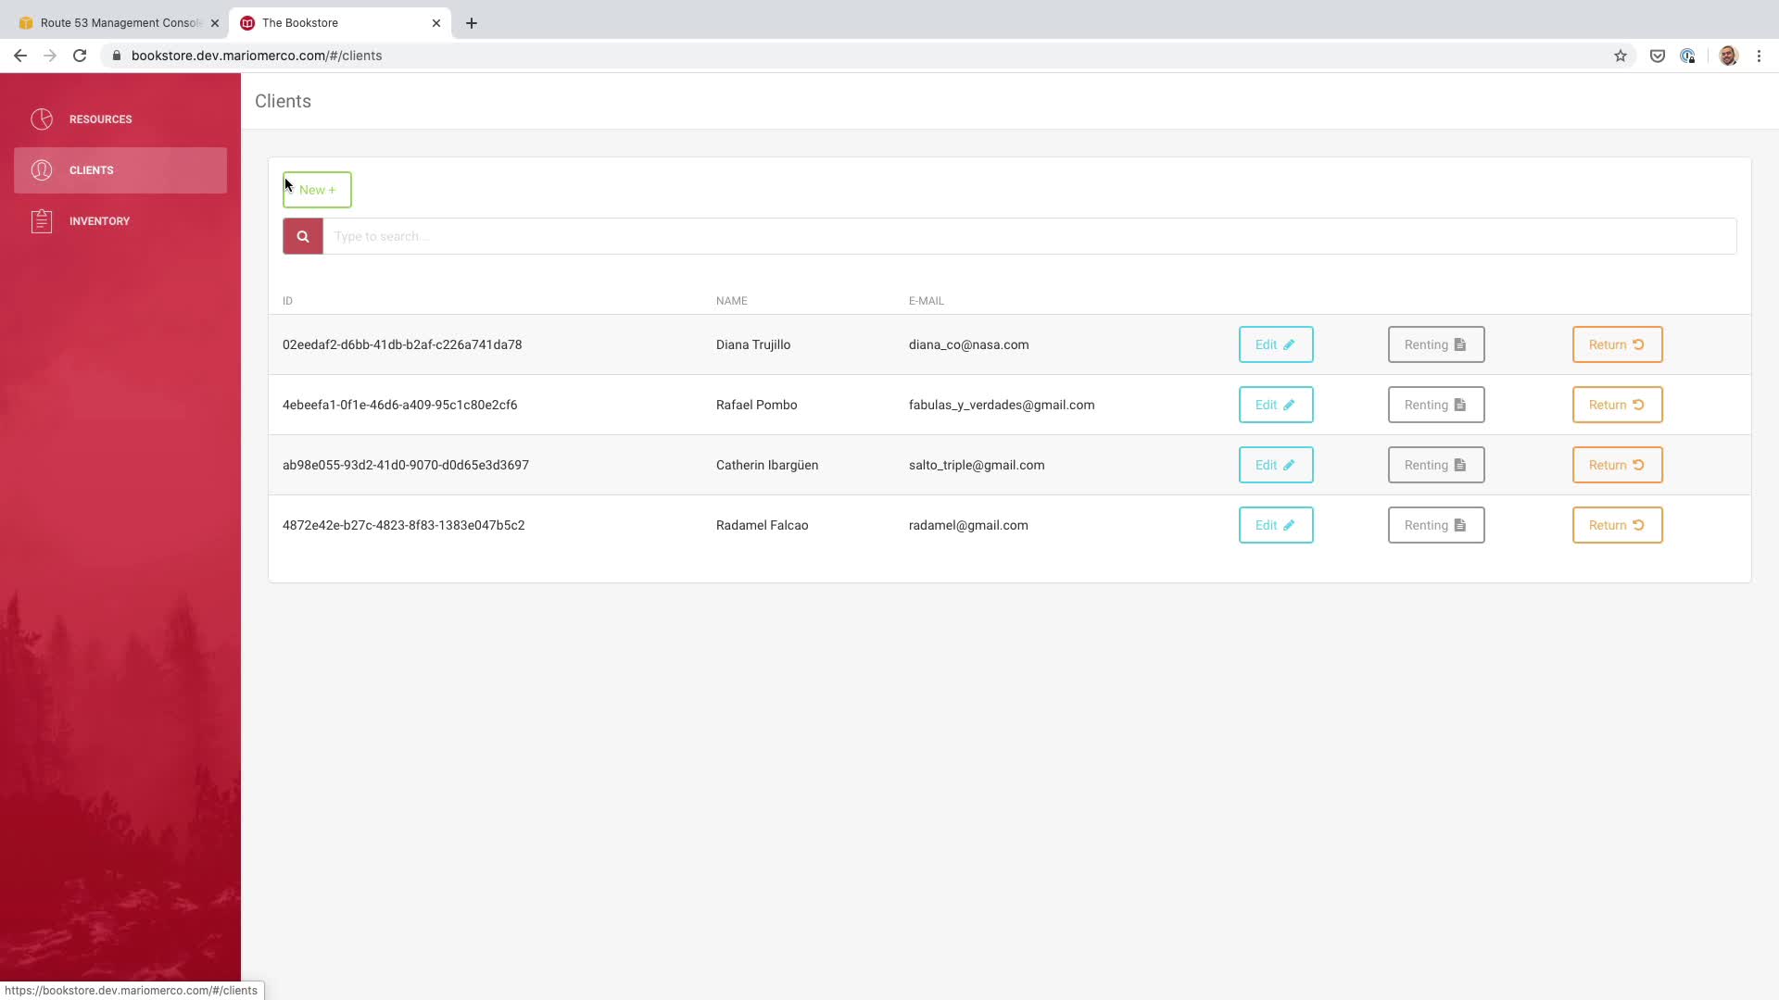
Task: Reload the page
Action: coord(80,56)
